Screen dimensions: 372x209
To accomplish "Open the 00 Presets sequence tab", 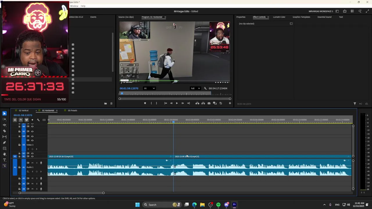I will click(x=72, y=111).
